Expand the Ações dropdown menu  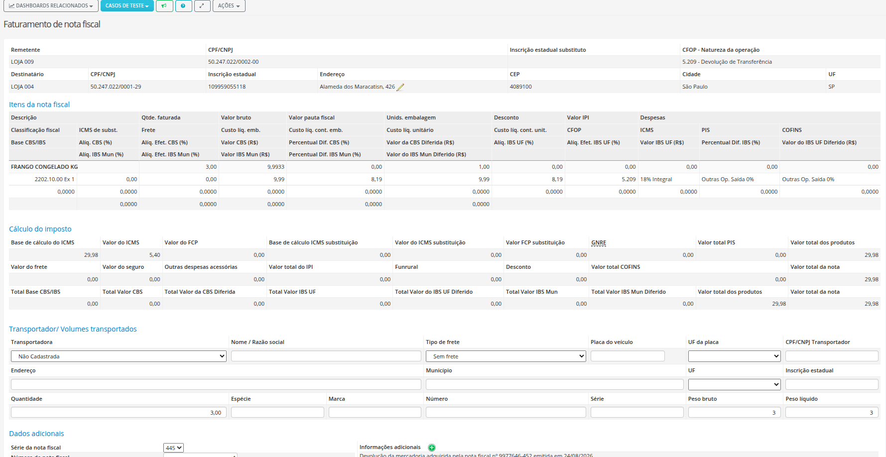pos(229,6)
